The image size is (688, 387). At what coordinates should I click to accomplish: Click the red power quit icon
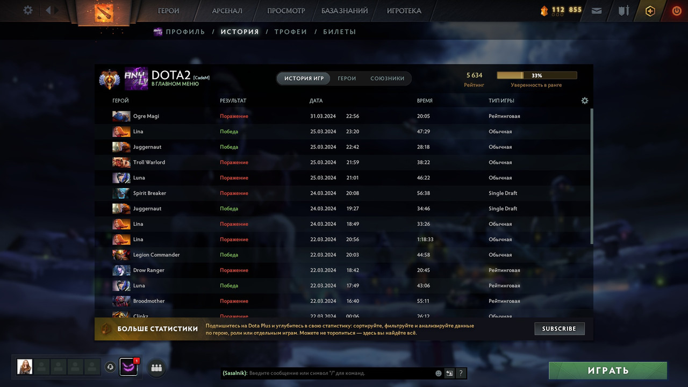677,10
